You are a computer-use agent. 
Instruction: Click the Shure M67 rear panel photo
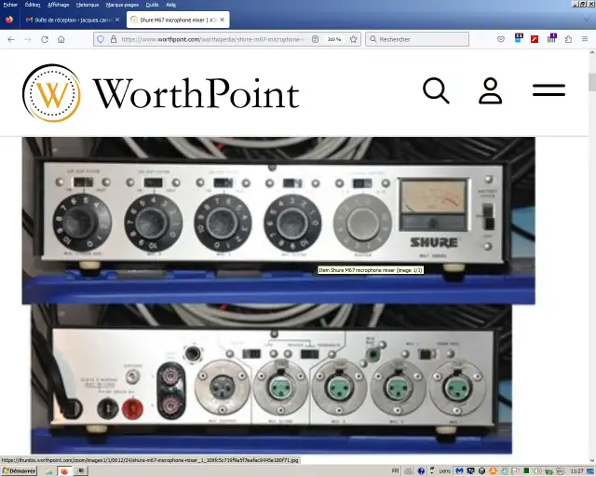pyautogui.click(x=271, y=379)
